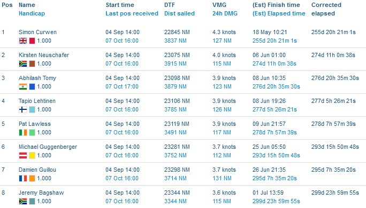This screenshot has width=366, height=208.
Task: Click the South African flag under Jeremy Bagshaw
Action: tap(23, 201)
